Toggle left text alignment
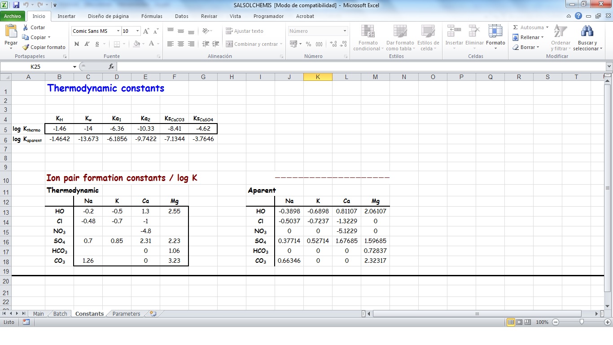This screenshot has height=345, width=613. pos(171,44)
